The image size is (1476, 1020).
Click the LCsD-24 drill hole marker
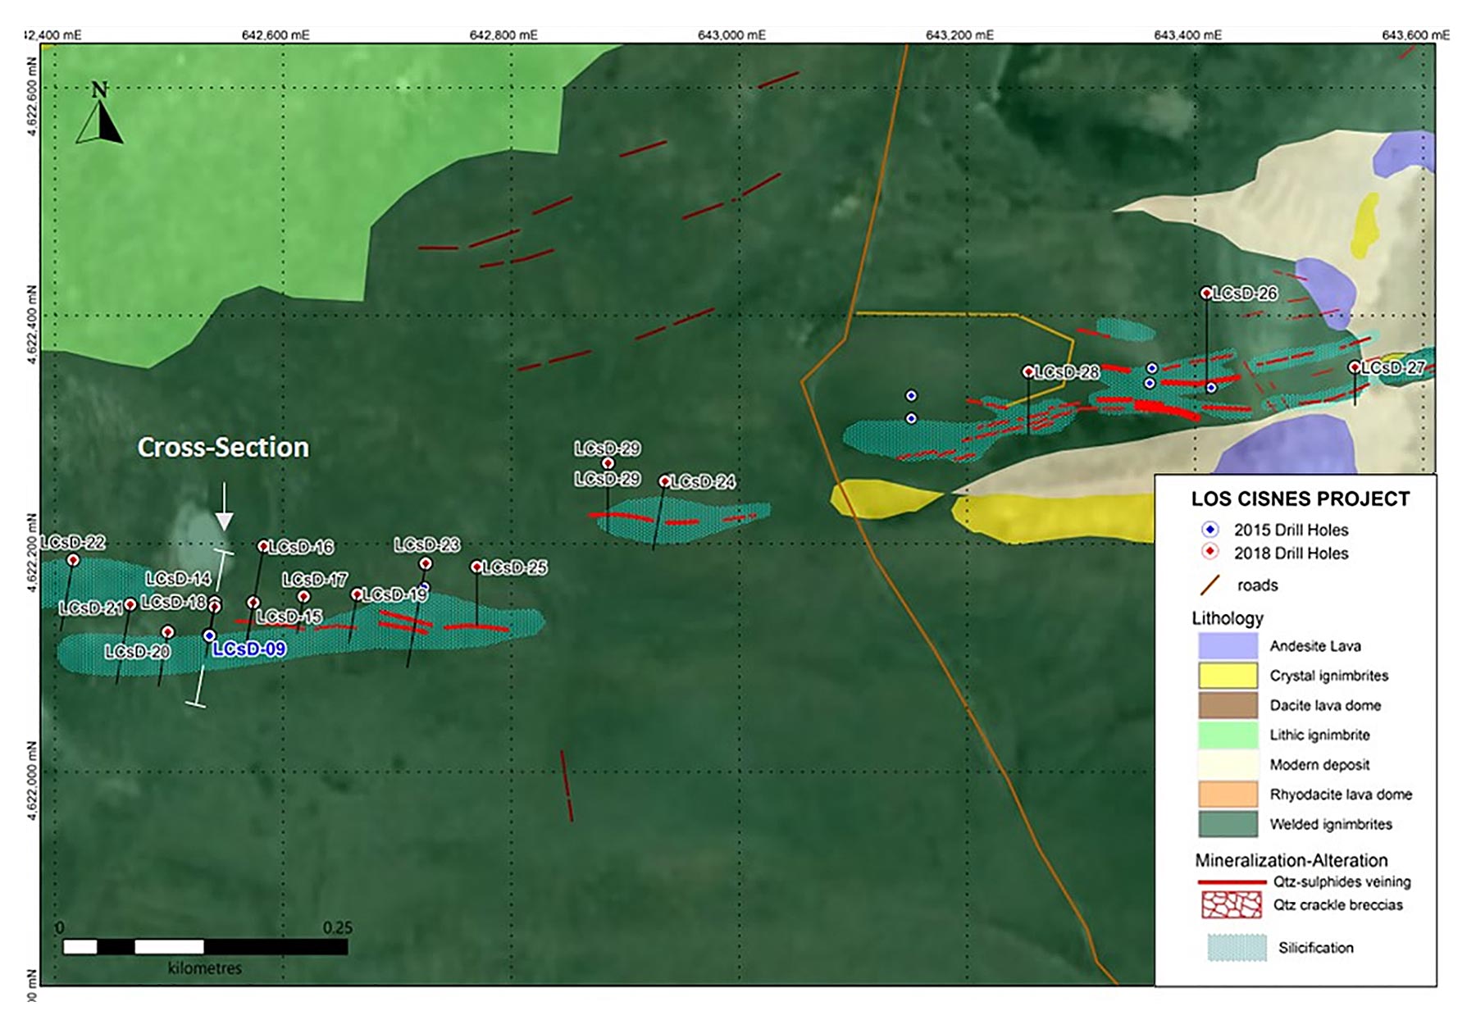tap(665, 481)
